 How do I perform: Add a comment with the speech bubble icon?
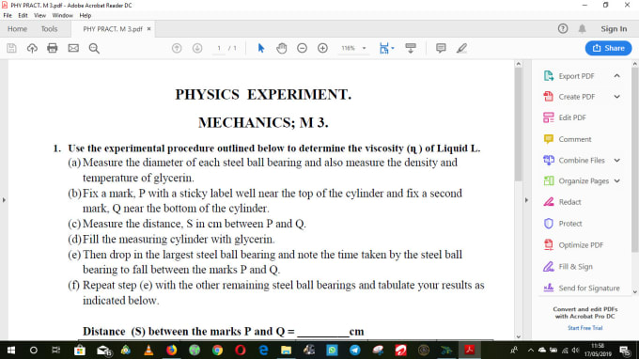point(441,48)
